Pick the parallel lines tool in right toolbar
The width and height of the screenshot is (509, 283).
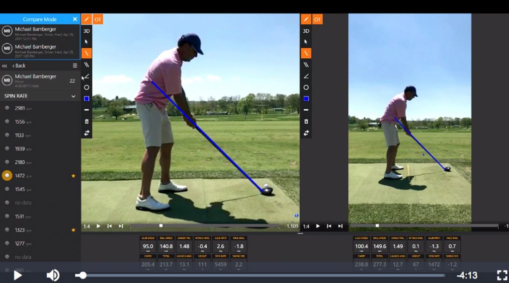click(x=306, y=65)
